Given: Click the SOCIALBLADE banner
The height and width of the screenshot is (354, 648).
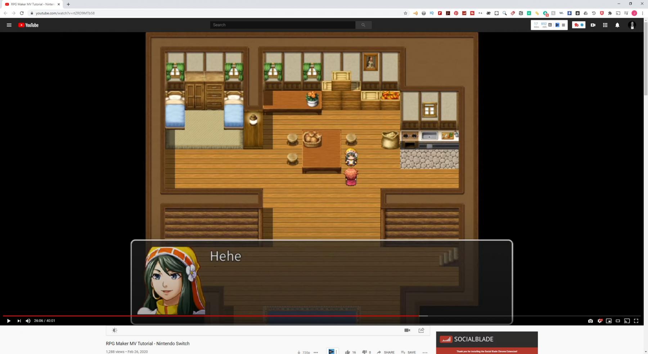Looking at the screenshot, I should click(487, 342).
